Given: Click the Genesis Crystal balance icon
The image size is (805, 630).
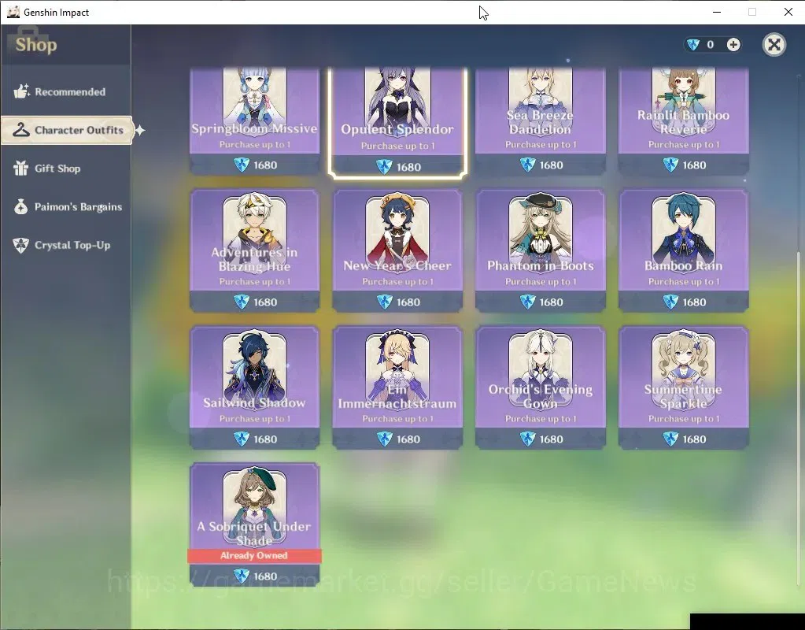Looking at the screenshot, I should 693,45.
